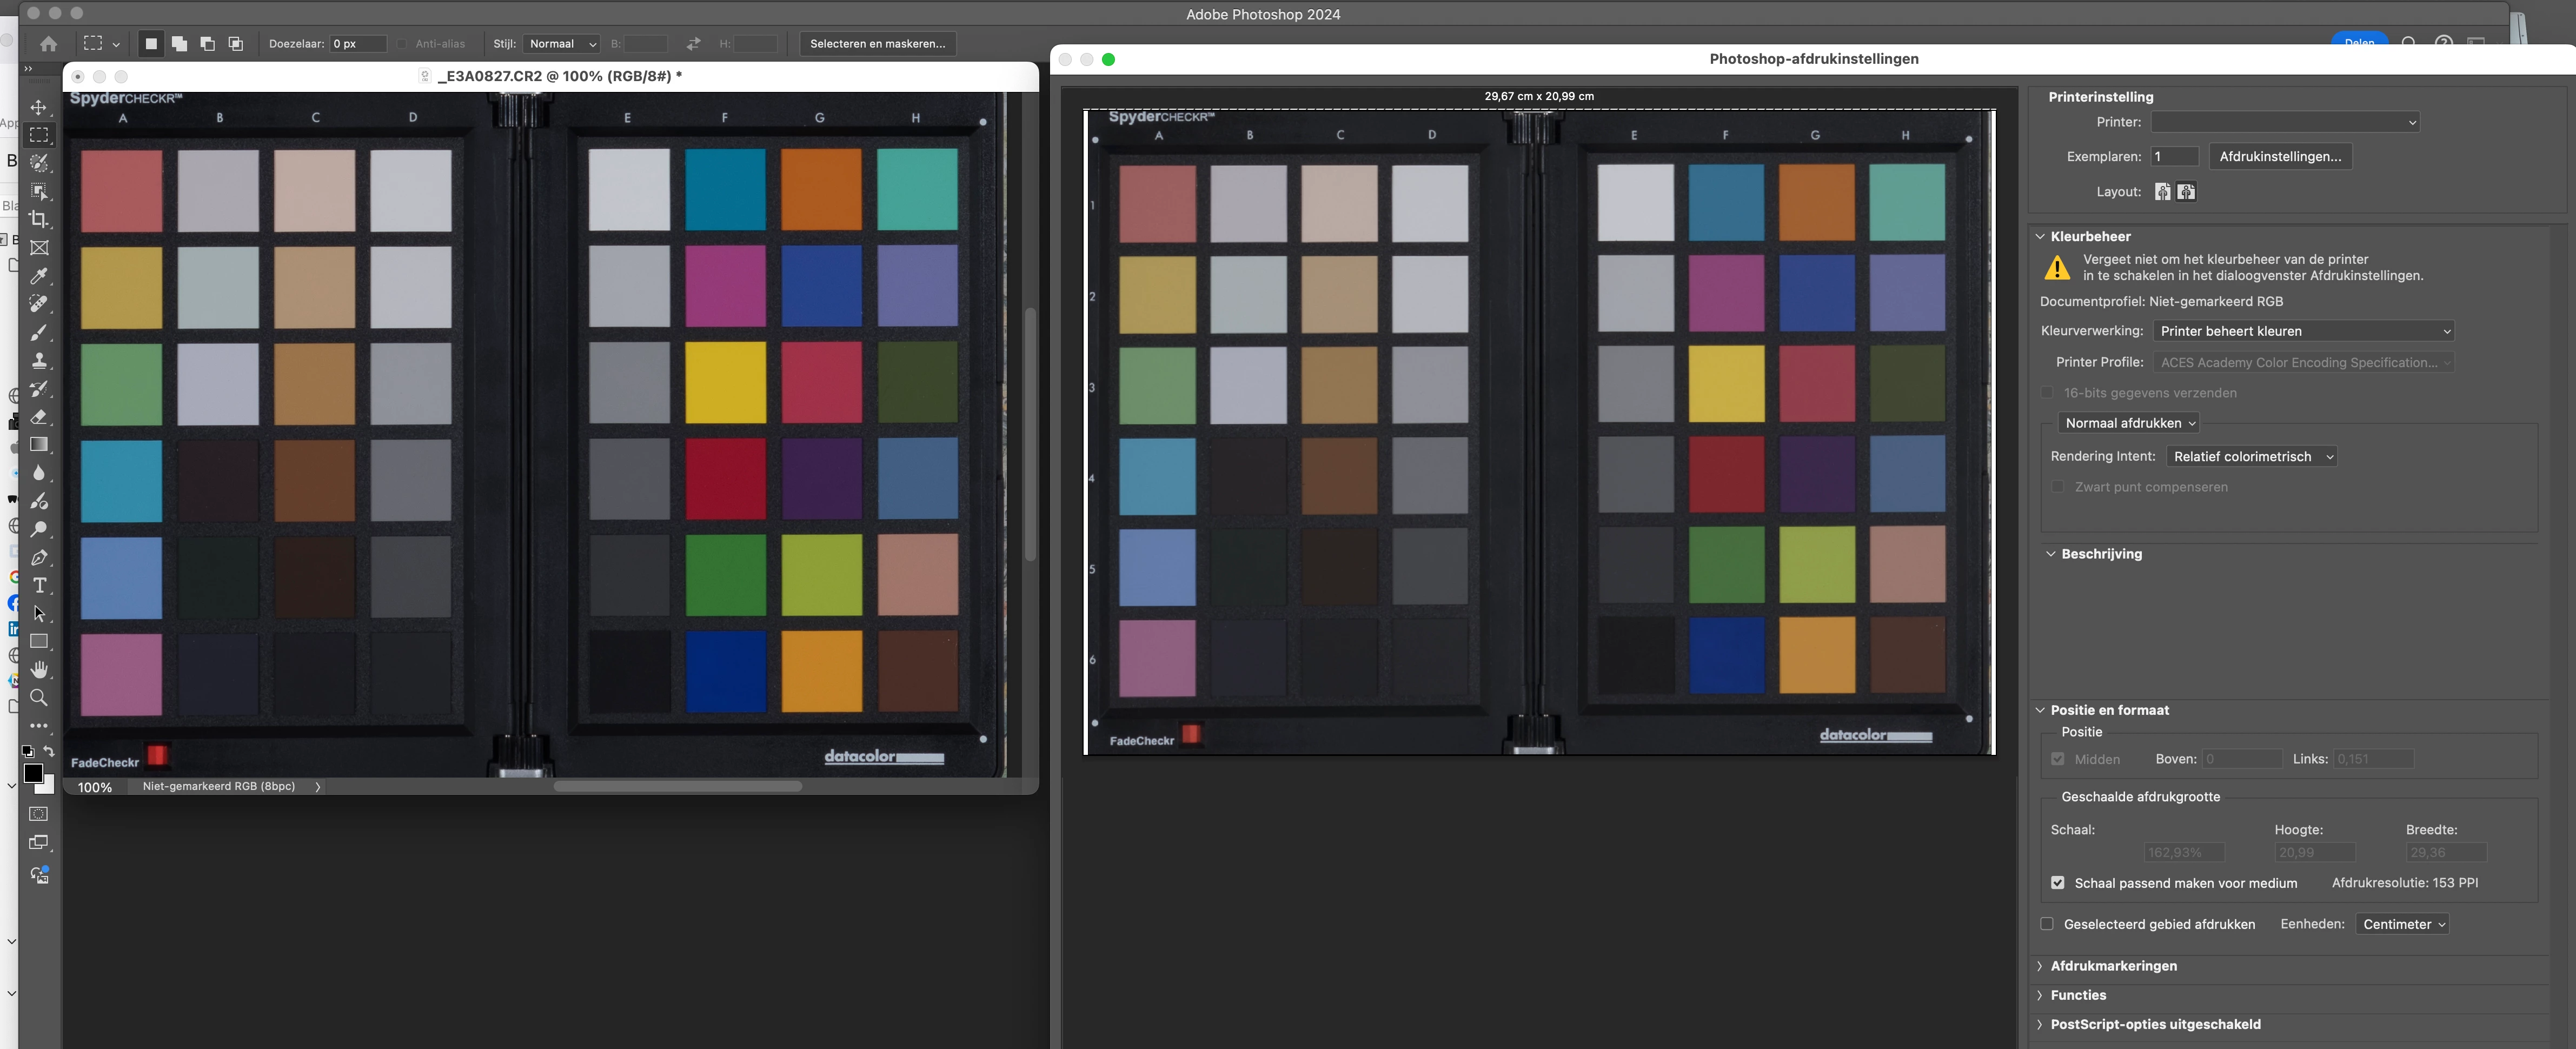Click 'Selecteren en maskeren...' button
The image size is (2576, 1049).
click(877, 44)
